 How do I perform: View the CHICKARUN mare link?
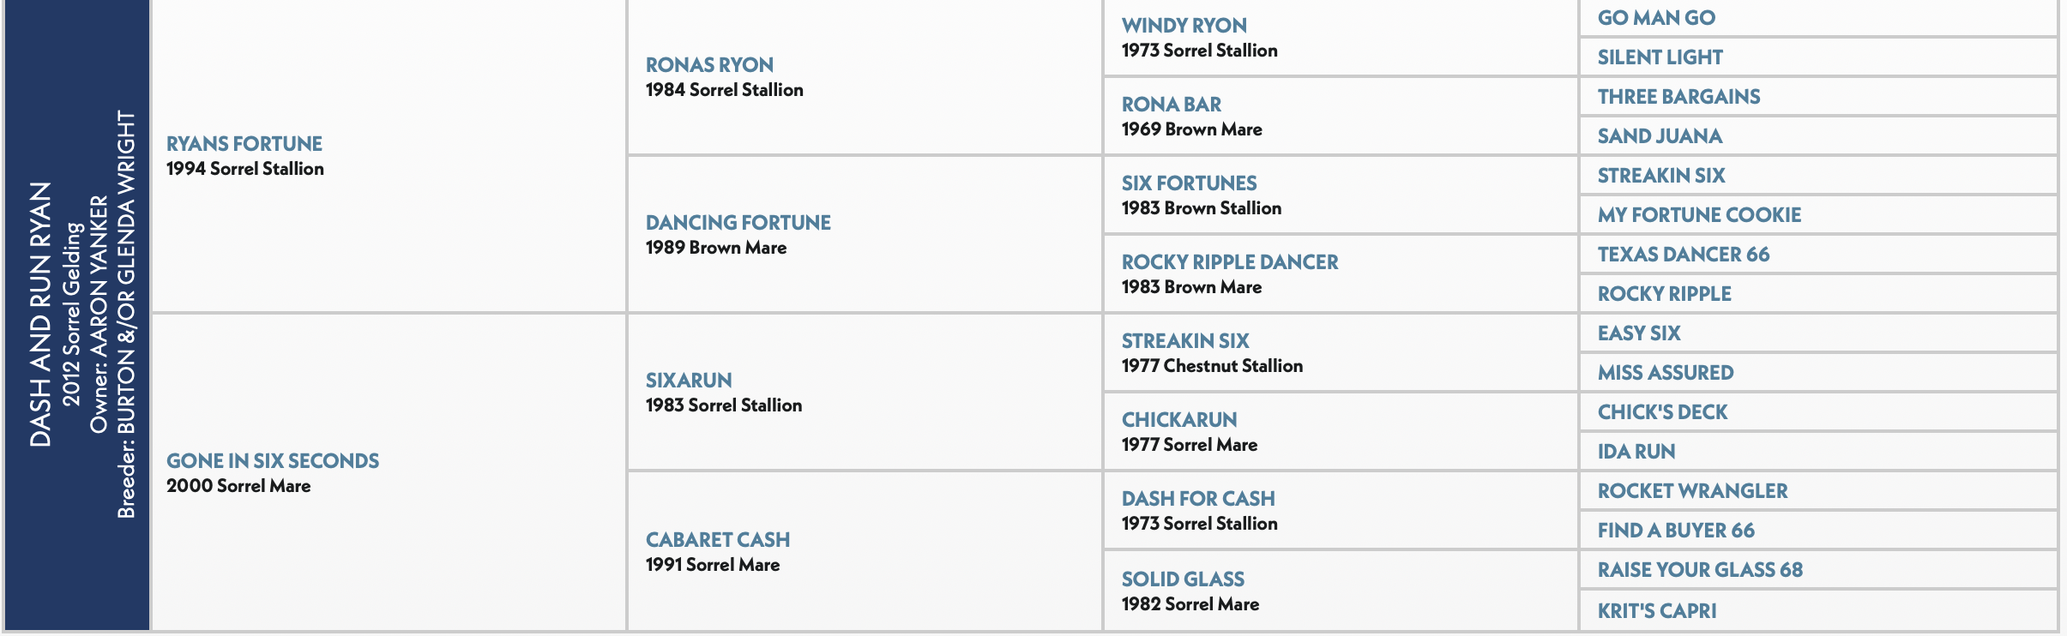point(1179,420)
